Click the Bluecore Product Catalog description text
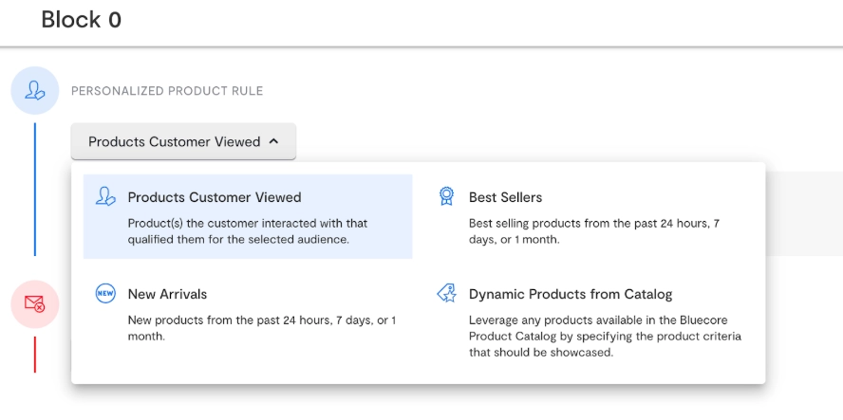 604,337
